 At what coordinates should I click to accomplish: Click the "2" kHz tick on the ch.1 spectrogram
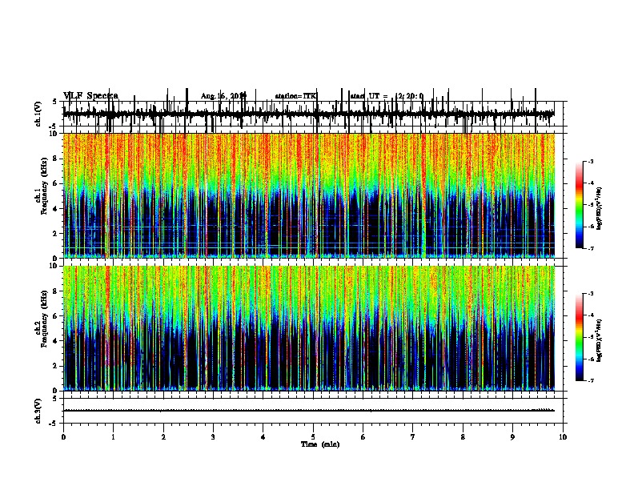(x=55, y=233)
